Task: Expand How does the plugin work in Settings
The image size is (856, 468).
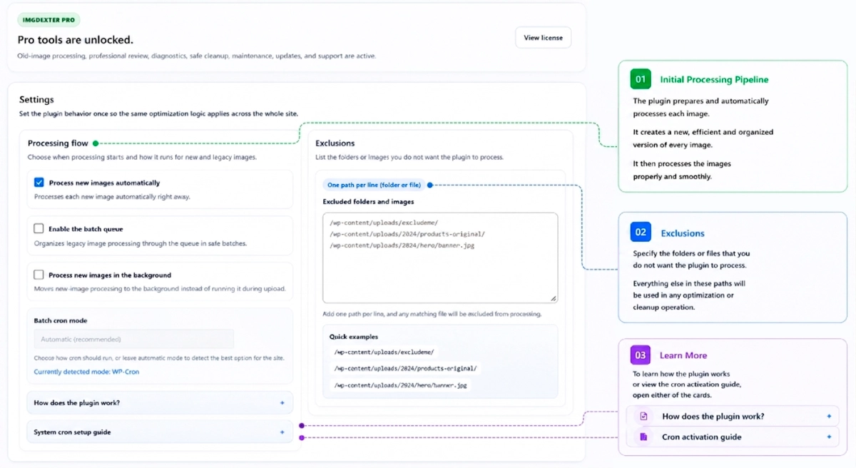Action: 160,403
